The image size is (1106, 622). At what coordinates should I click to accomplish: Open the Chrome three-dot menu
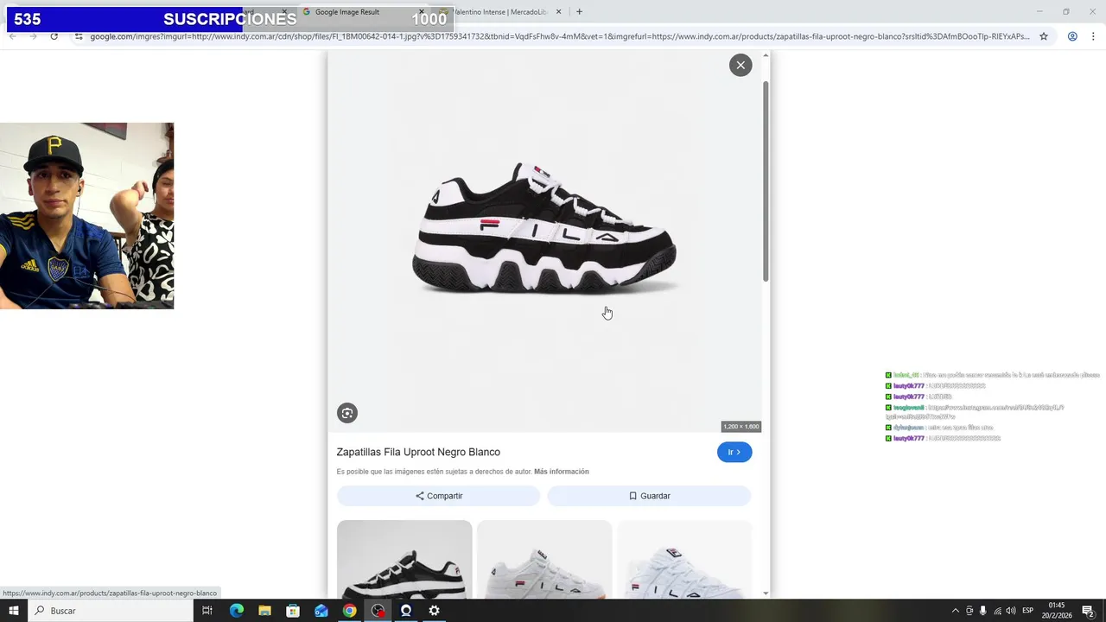(1094, 36)
